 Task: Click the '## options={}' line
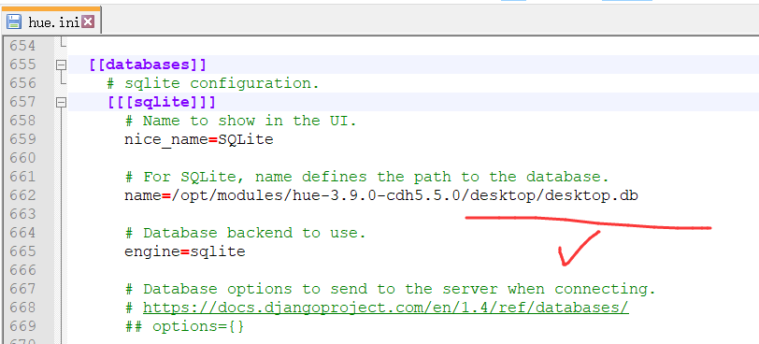coord(185,326)
